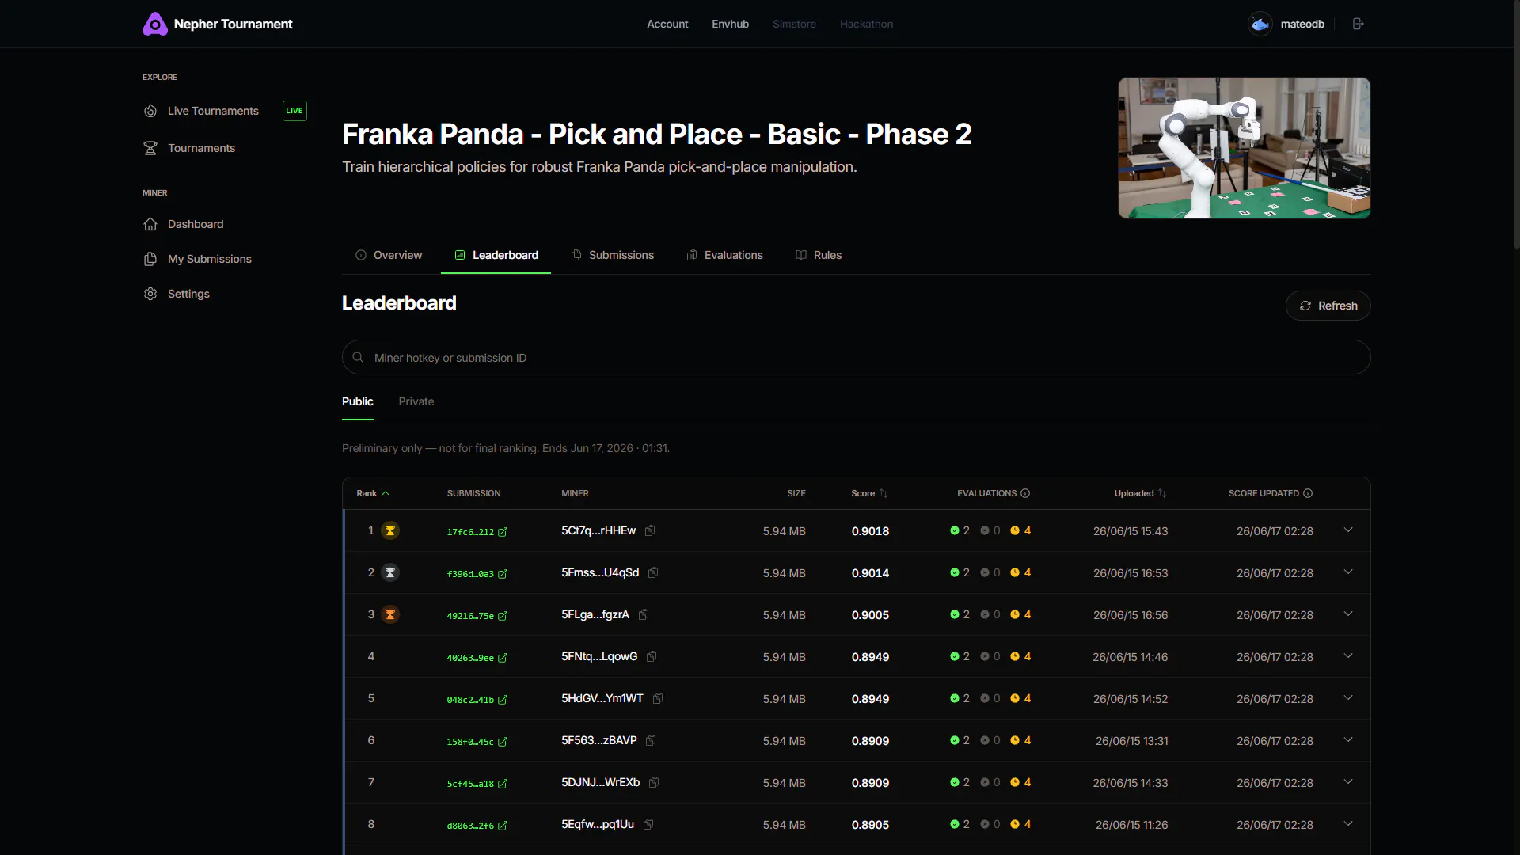The height and width of the screenshot is (855, 1520).
Task: Open external link for submission 49216…75e
Action: click(503, 616)
